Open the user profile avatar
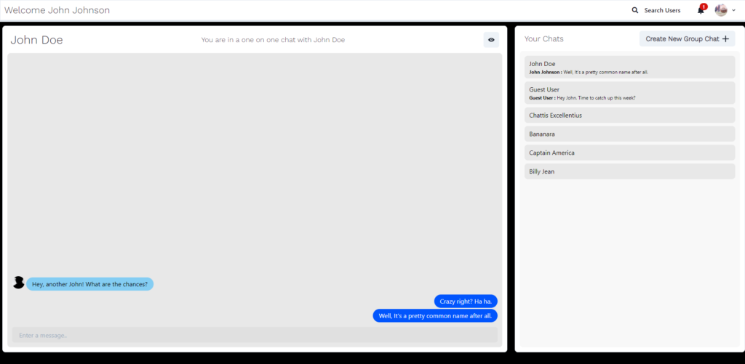The height and width of the screenshot is (364, 745). (721, 10)
